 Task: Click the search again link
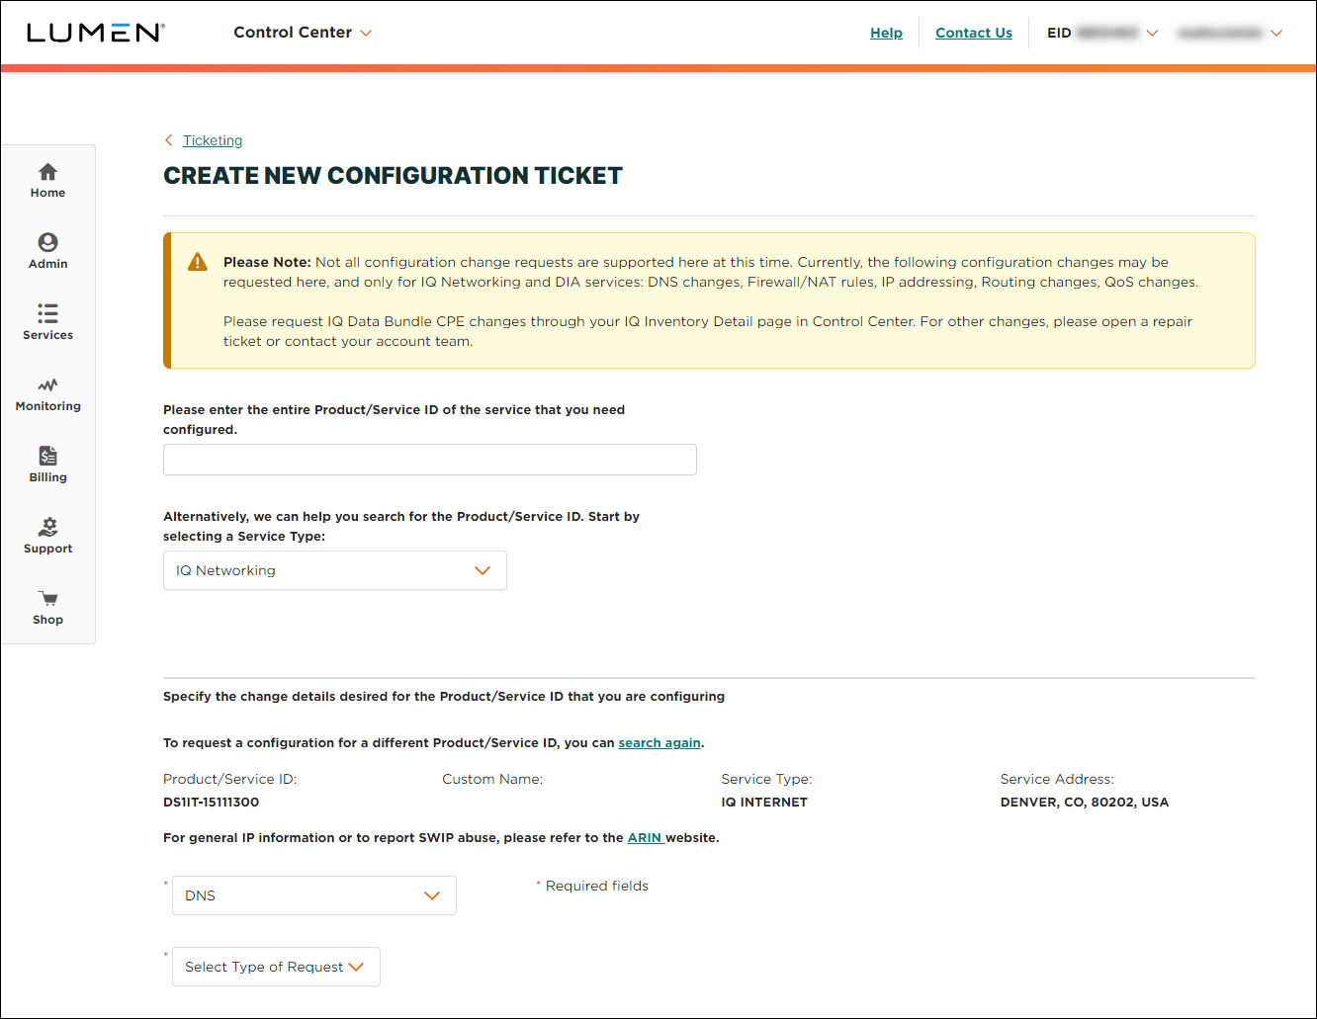659,742
